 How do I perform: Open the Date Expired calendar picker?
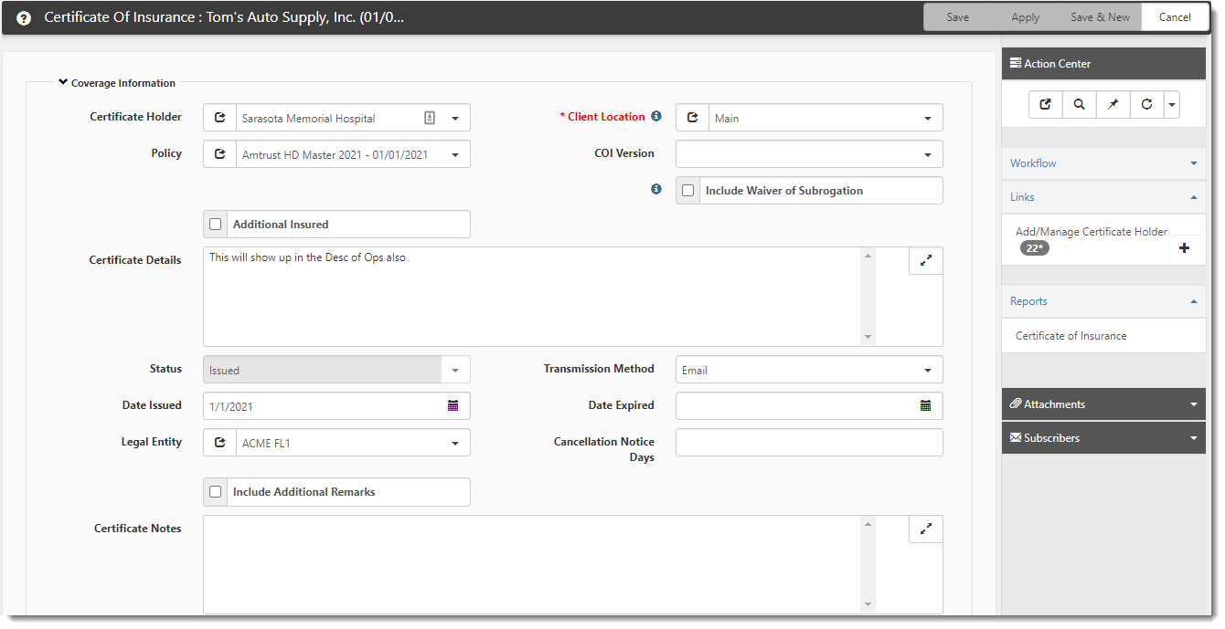point(925,406)
